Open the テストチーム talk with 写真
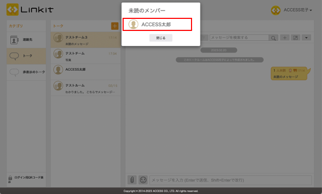The height and width of the screenshot is (194, 322). click(x=85, y=56)
